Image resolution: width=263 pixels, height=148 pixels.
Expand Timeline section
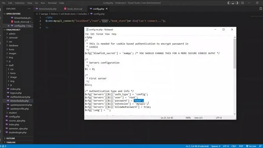11,143
